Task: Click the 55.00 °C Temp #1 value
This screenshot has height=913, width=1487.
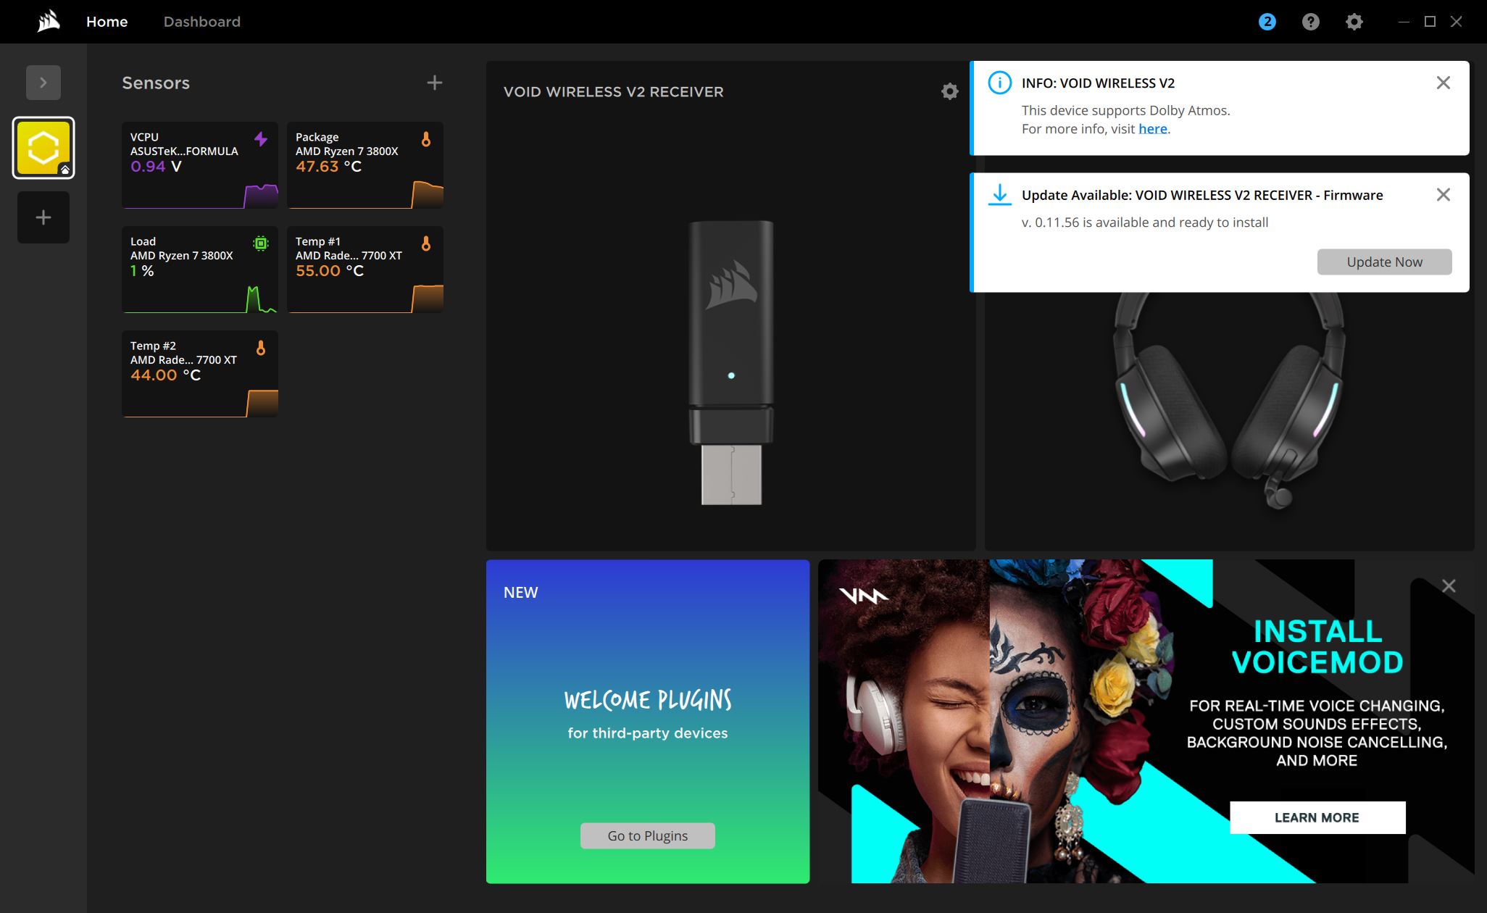Action: point(329,270)
